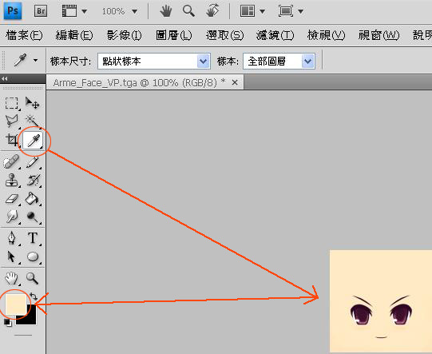
Task: Collapse the toolbox panel with double arrows
Action: pos(5,79)
